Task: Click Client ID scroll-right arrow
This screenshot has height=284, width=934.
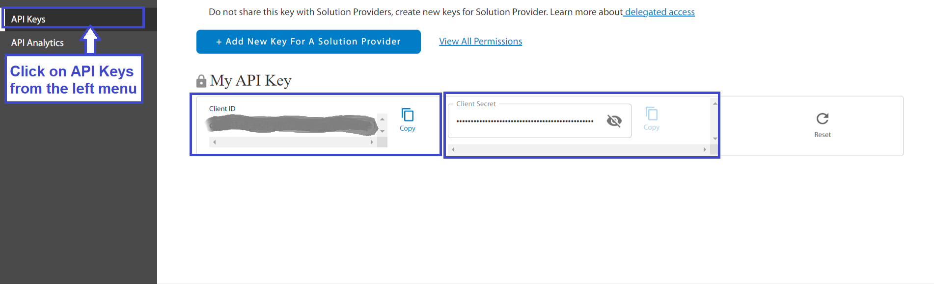Action: pos(372,142)
